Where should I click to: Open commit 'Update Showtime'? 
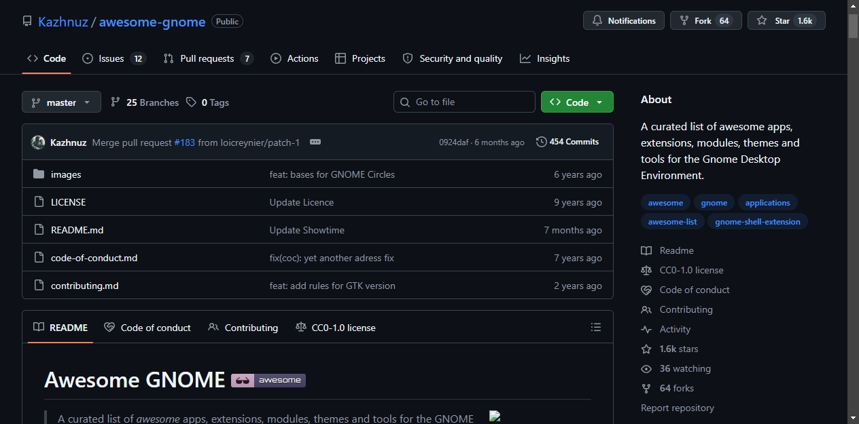pyautogui.click(x=306, y=230)
